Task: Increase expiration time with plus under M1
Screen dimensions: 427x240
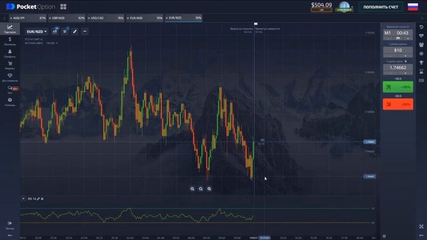Action: [x=408, y=39]
